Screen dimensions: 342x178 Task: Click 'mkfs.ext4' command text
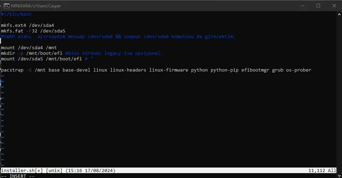14,25
